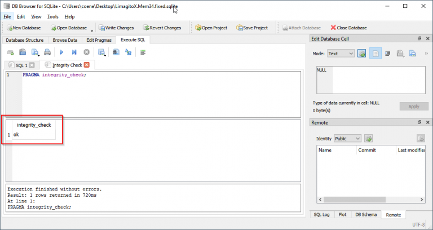
Task: Click the integrity_check column header
Action: point(34,125)
